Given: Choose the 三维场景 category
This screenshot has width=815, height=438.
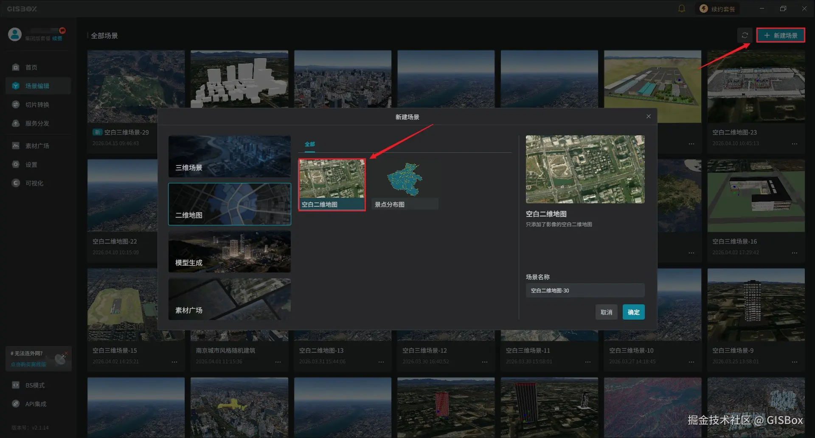Looking at the screenshot, I should [x=230, y=156].
